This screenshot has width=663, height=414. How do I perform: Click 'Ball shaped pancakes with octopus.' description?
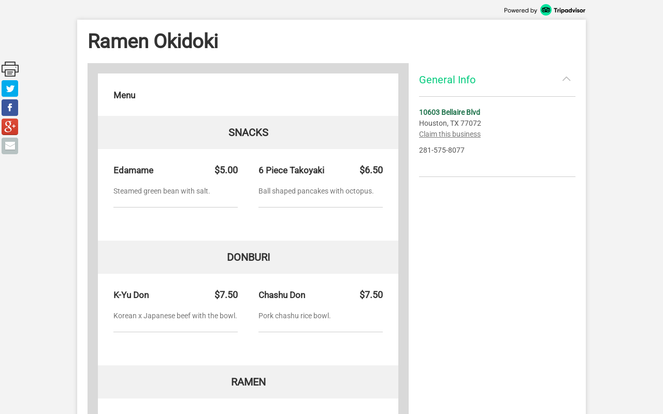tap(316, 191)
